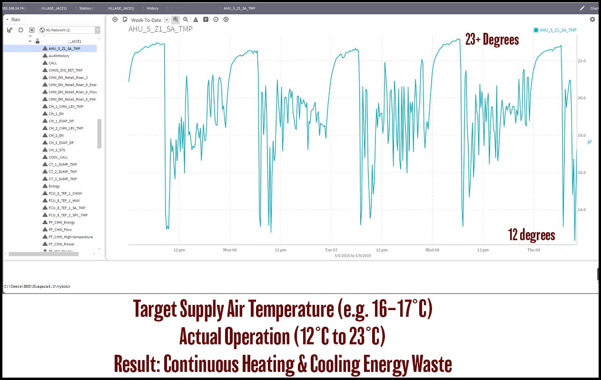Screen dimensions: 601x380
Task: Click the triangle icon in chart toolbar
Action: pos(196,19)
